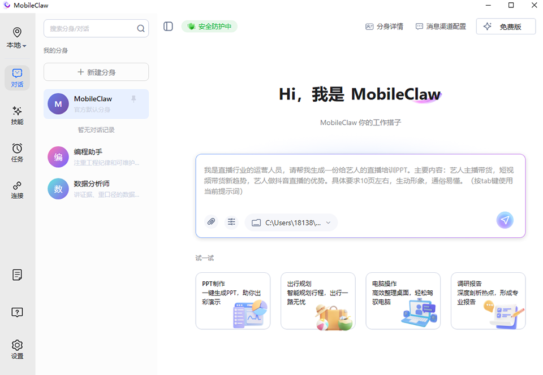Collapse the sidebar panel toggle icon
The height and width of the screenshot is (375, 543).
[x=168, y=27]
